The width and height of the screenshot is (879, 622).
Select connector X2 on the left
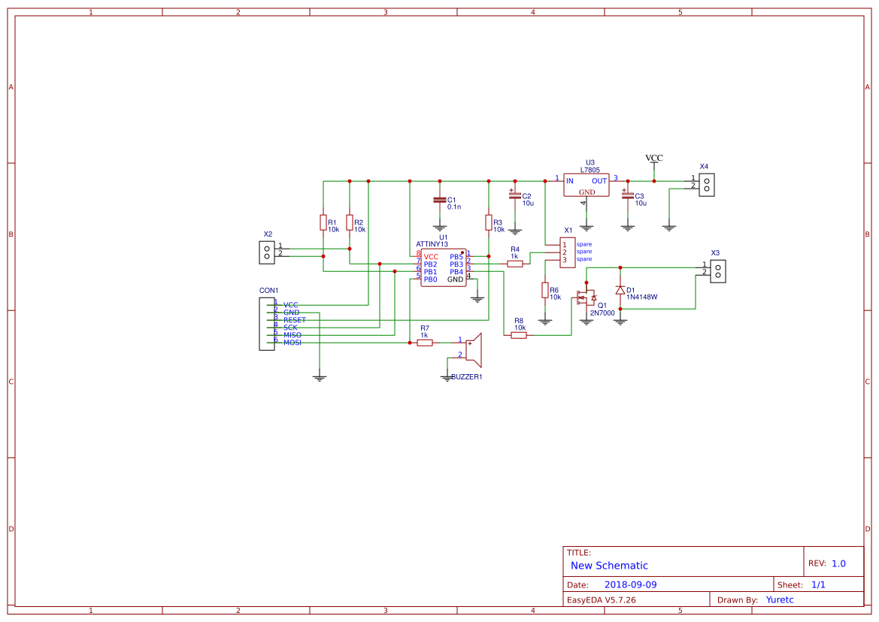click(265, 251)
